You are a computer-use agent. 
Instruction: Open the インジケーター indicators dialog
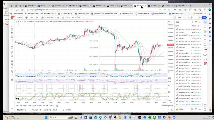pyautogui.click(x=47, y=17)
